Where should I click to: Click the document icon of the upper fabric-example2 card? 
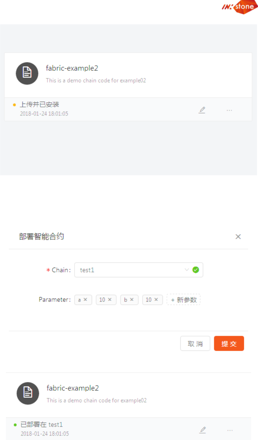(27, 73)
